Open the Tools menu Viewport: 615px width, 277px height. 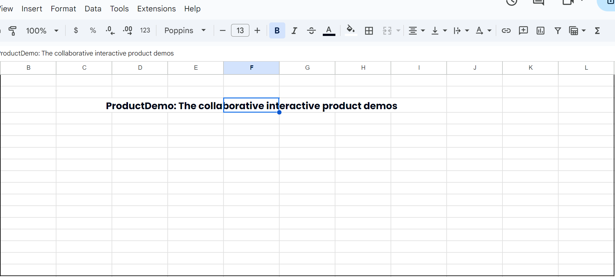pos(119,9)
